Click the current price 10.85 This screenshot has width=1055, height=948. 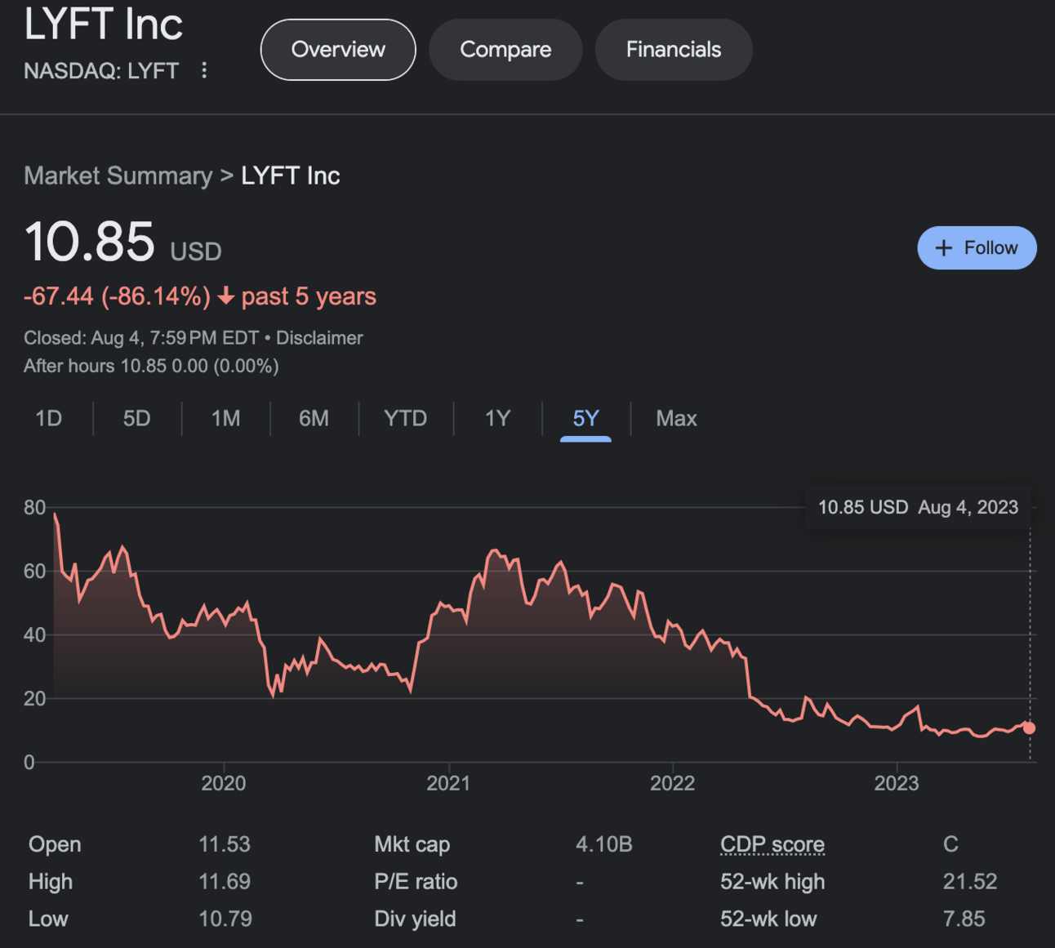point(89,242)
